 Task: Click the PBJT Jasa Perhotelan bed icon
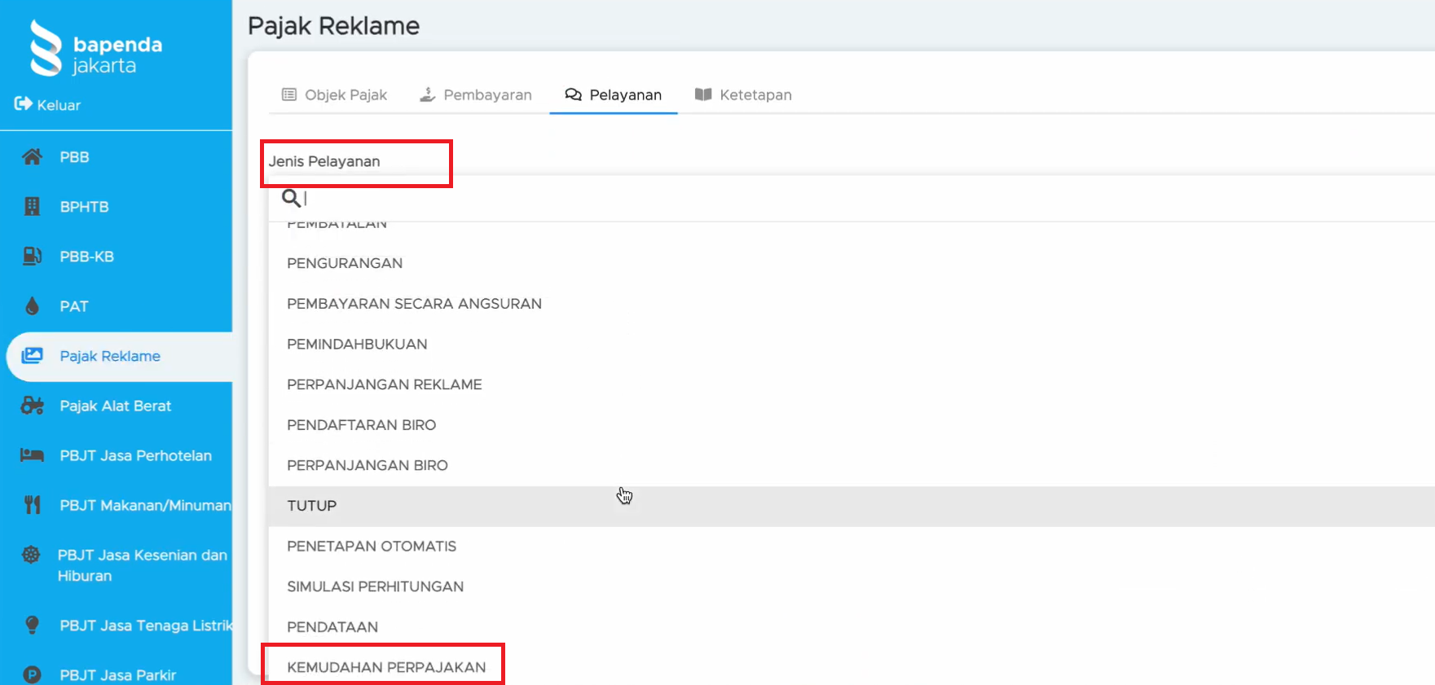(x=32, y=455)
